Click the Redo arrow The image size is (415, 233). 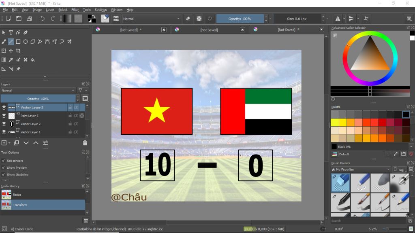coord(53,19)
